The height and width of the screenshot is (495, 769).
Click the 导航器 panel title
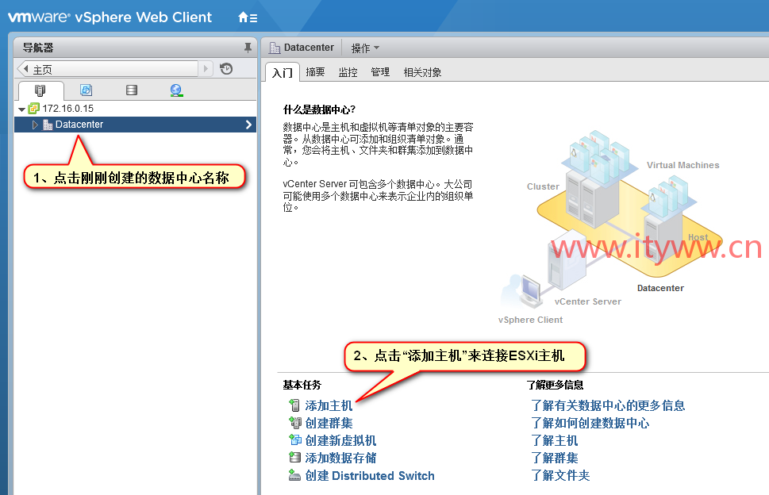pyautogui.click(x=38, y=48)
